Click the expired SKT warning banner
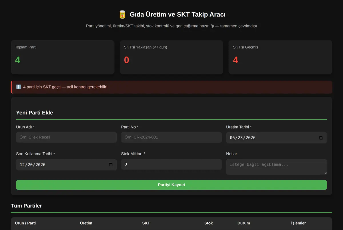Viewport: 343px width, 230px height. pyautogui.click(x=171, y=87)
